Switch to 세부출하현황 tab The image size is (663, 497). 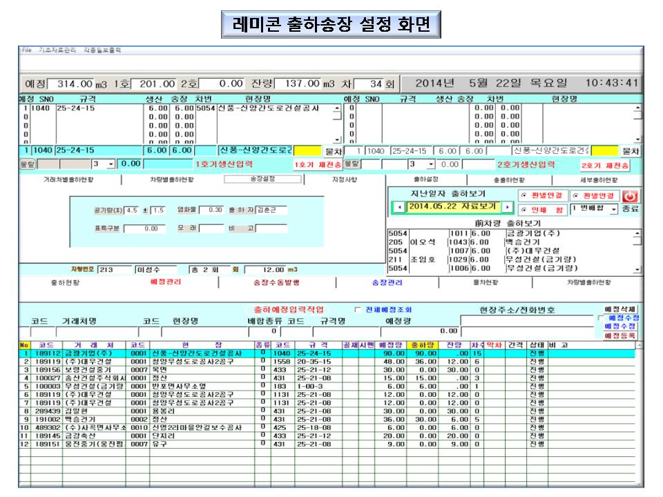click(598, 180)
